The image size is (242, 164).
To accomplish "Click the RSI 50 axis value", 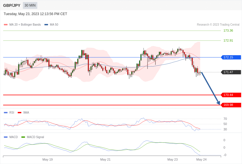I will tap(225, 124).
